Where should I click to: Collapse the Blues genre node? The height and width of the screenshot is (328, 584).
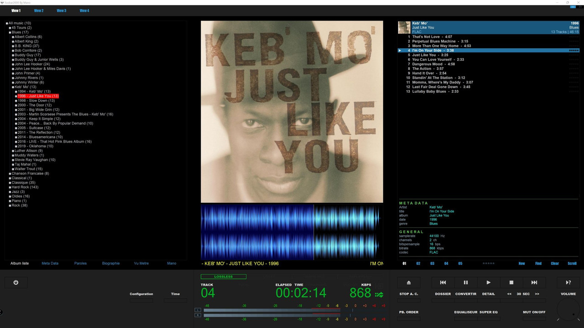coord(10,32)
